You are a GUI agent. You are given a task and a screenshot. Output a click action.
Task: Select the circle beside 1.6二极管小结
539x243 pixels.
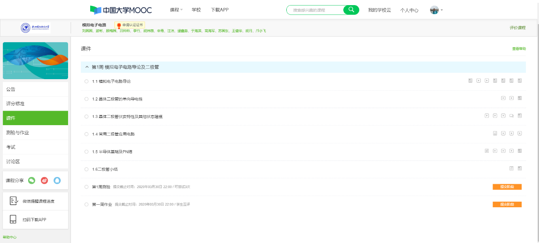pos(86,169)
